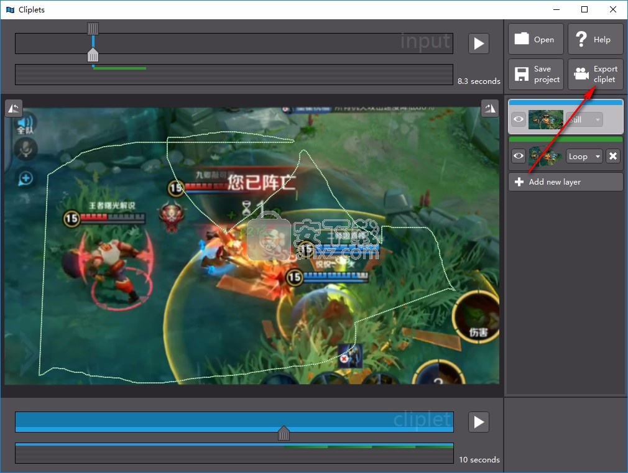Click the input timeline lower handle
This screenshot has width=628, height=473.
(93, 55)
